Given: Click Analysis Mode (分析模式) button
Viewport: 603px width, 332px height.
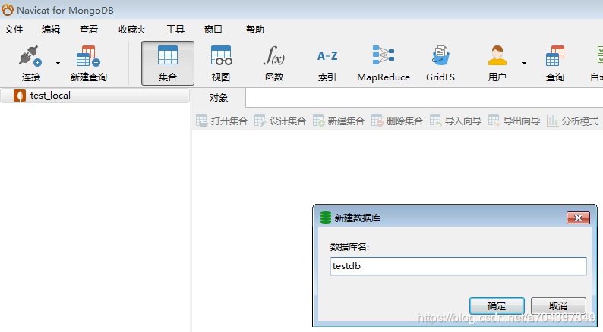Looking at the screenshot, I should (572, 121).
